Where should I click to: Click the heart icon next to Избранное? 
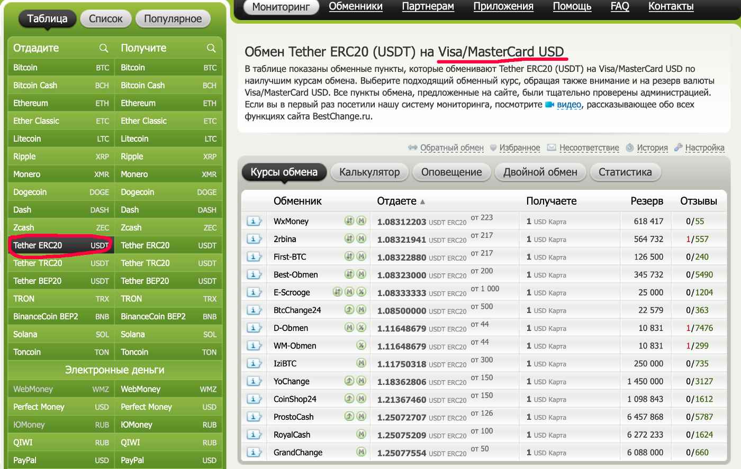(x=493, y=148)
